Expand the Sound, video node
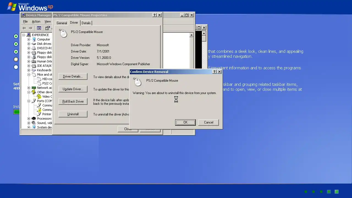 tap(29, 123)
